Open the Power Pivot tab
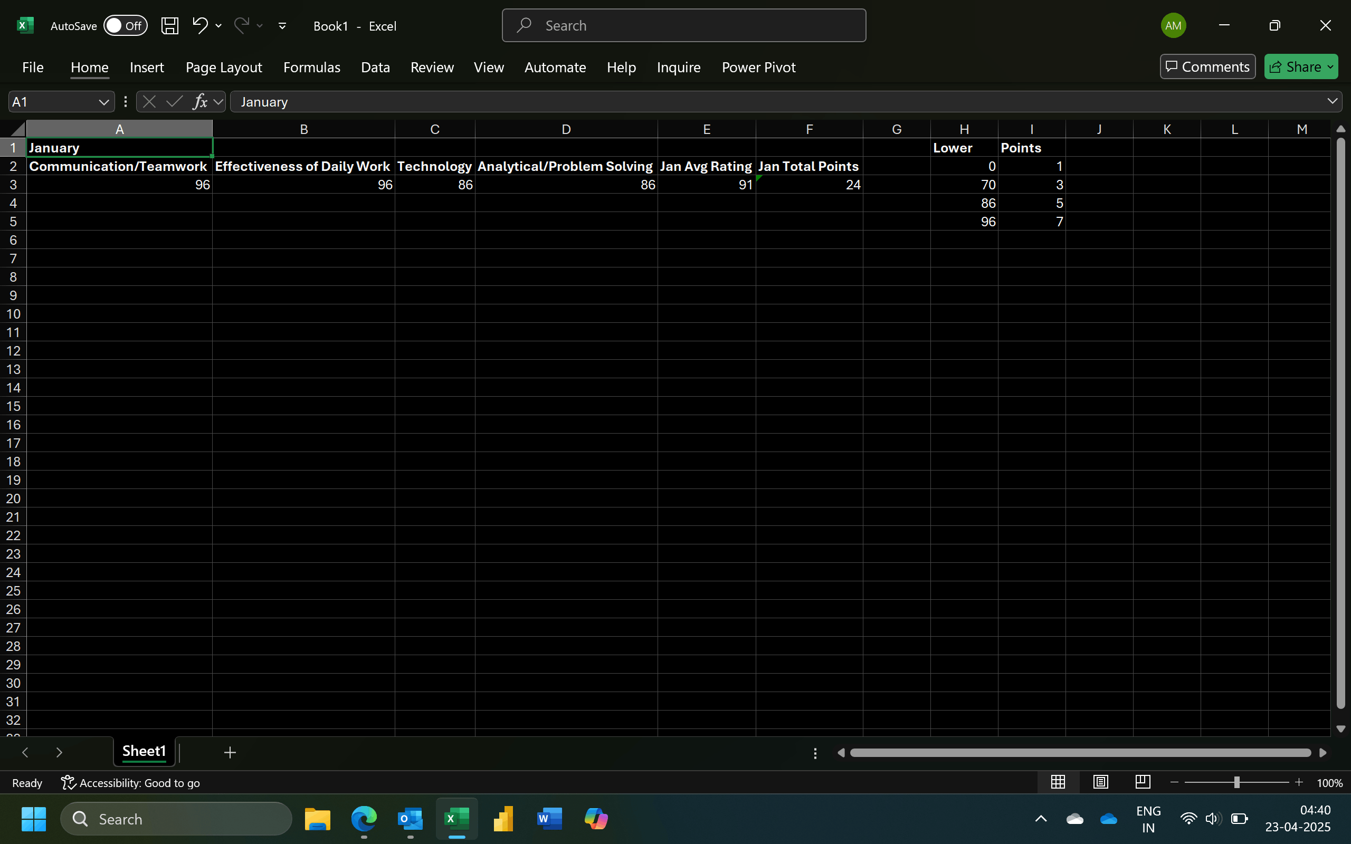1351x844 pixels. (x=758, y=68)
